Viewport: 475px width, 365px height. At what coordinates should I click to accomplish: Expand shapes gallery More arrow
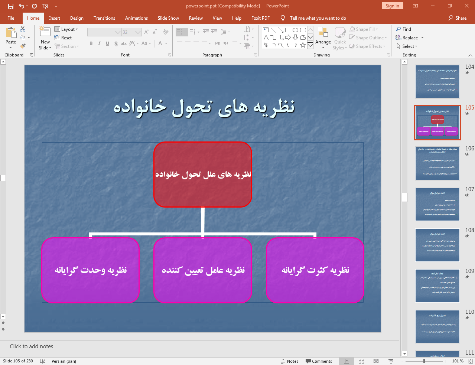pos(310,45)
